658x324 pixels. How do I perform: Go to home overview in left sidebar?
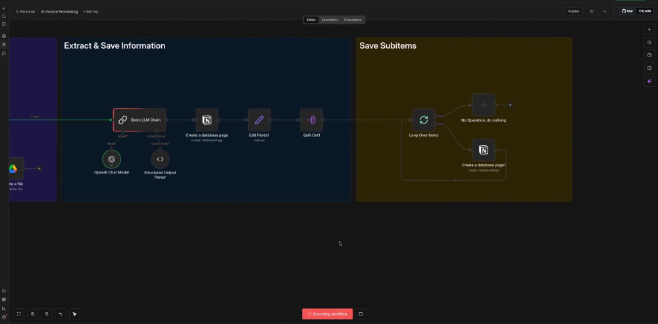tap(4, 36)
